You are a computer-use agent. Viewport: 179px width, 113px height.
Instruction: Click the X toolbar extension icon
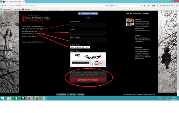point(158,6)
